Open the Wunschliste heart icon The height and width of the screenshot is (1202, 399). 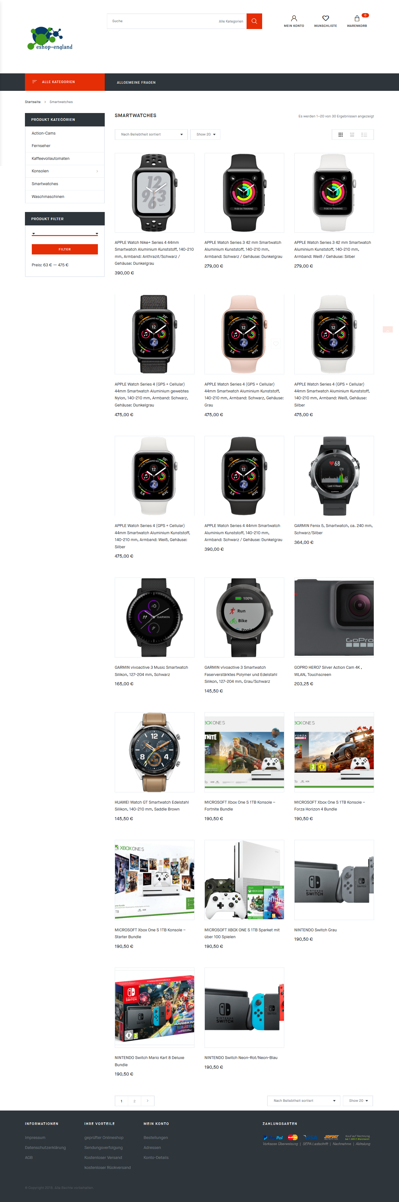325,18
